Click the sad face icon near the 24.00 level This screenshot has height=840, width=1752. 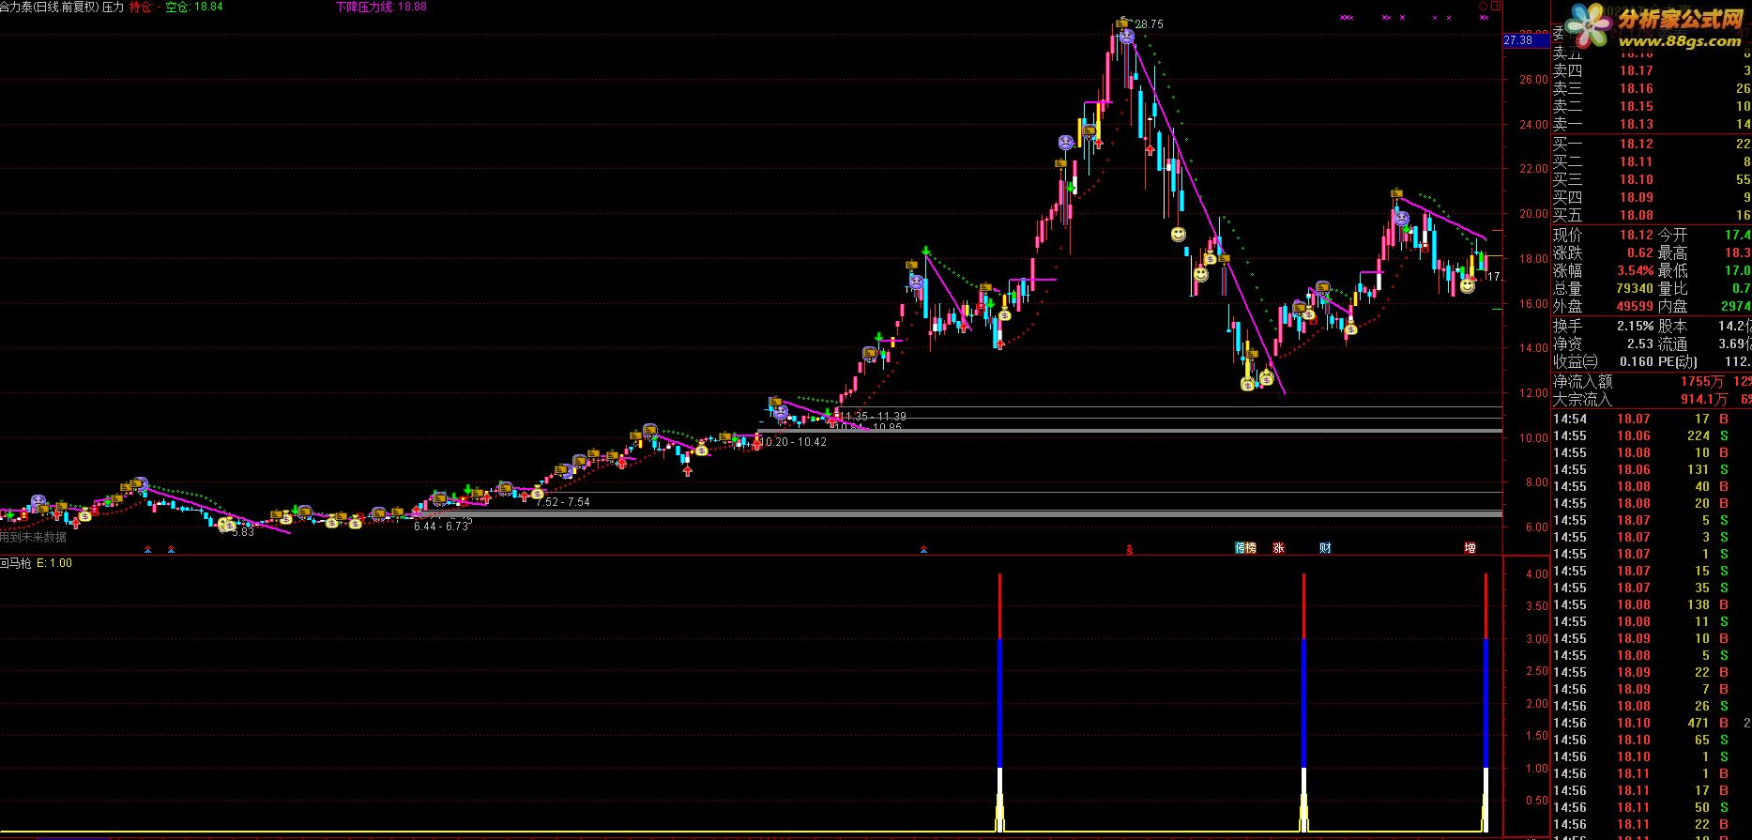[x=1066, y=143]
